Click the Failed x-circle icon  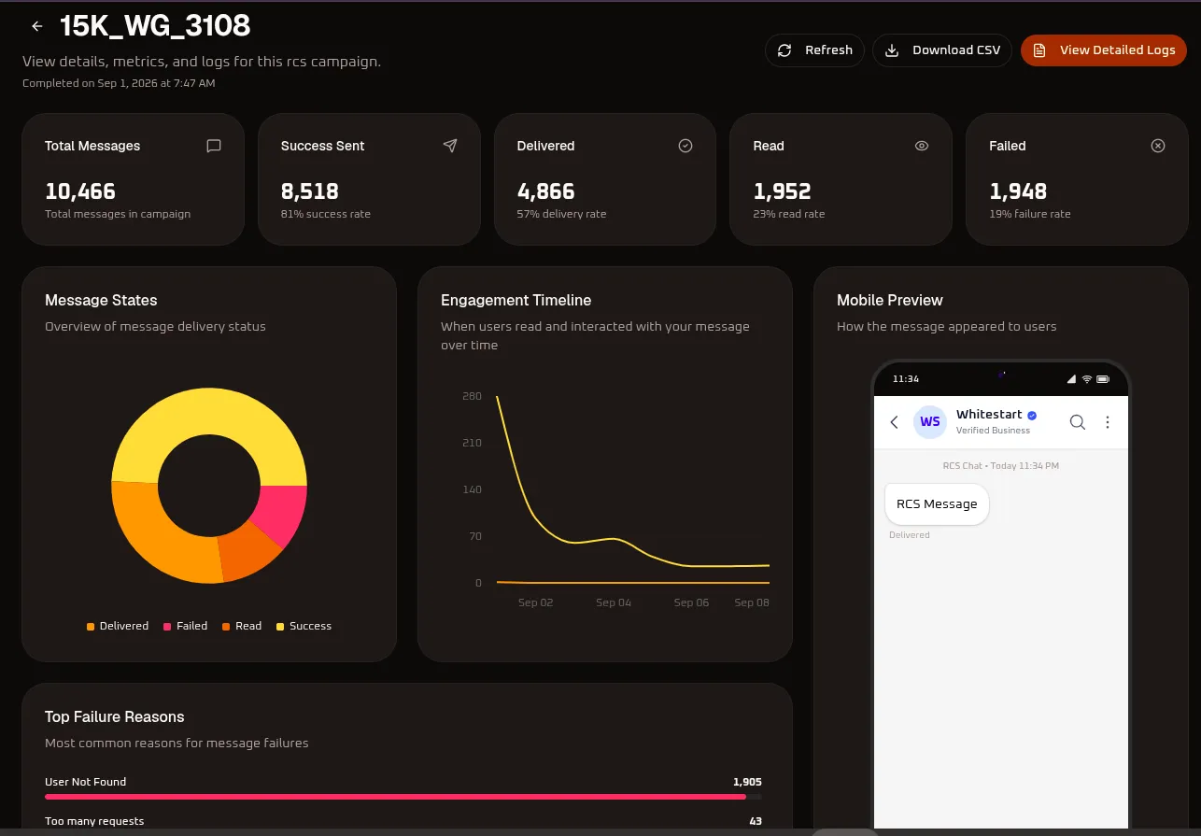1158,146
